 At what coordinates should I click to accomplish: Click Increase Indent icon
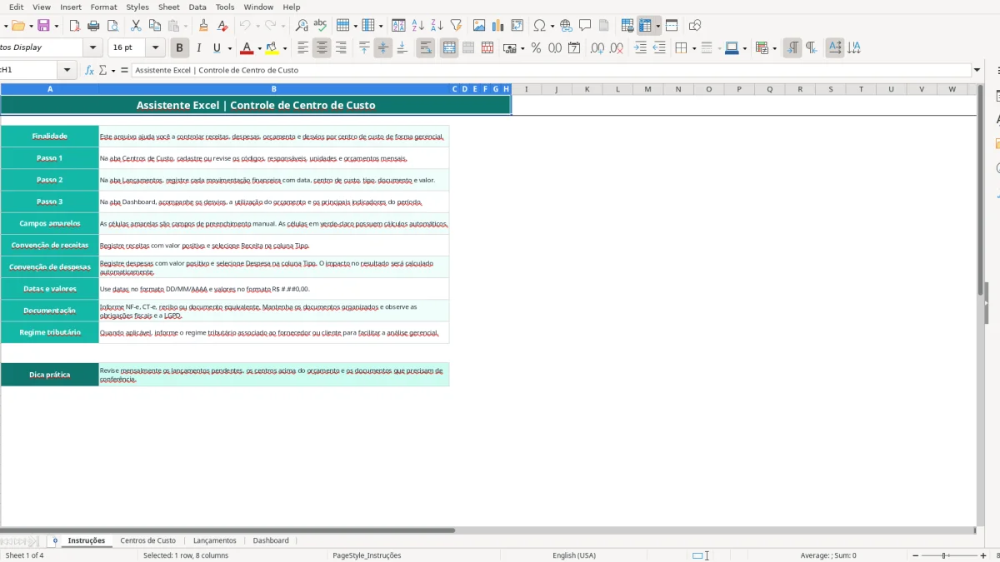(640, 48)
